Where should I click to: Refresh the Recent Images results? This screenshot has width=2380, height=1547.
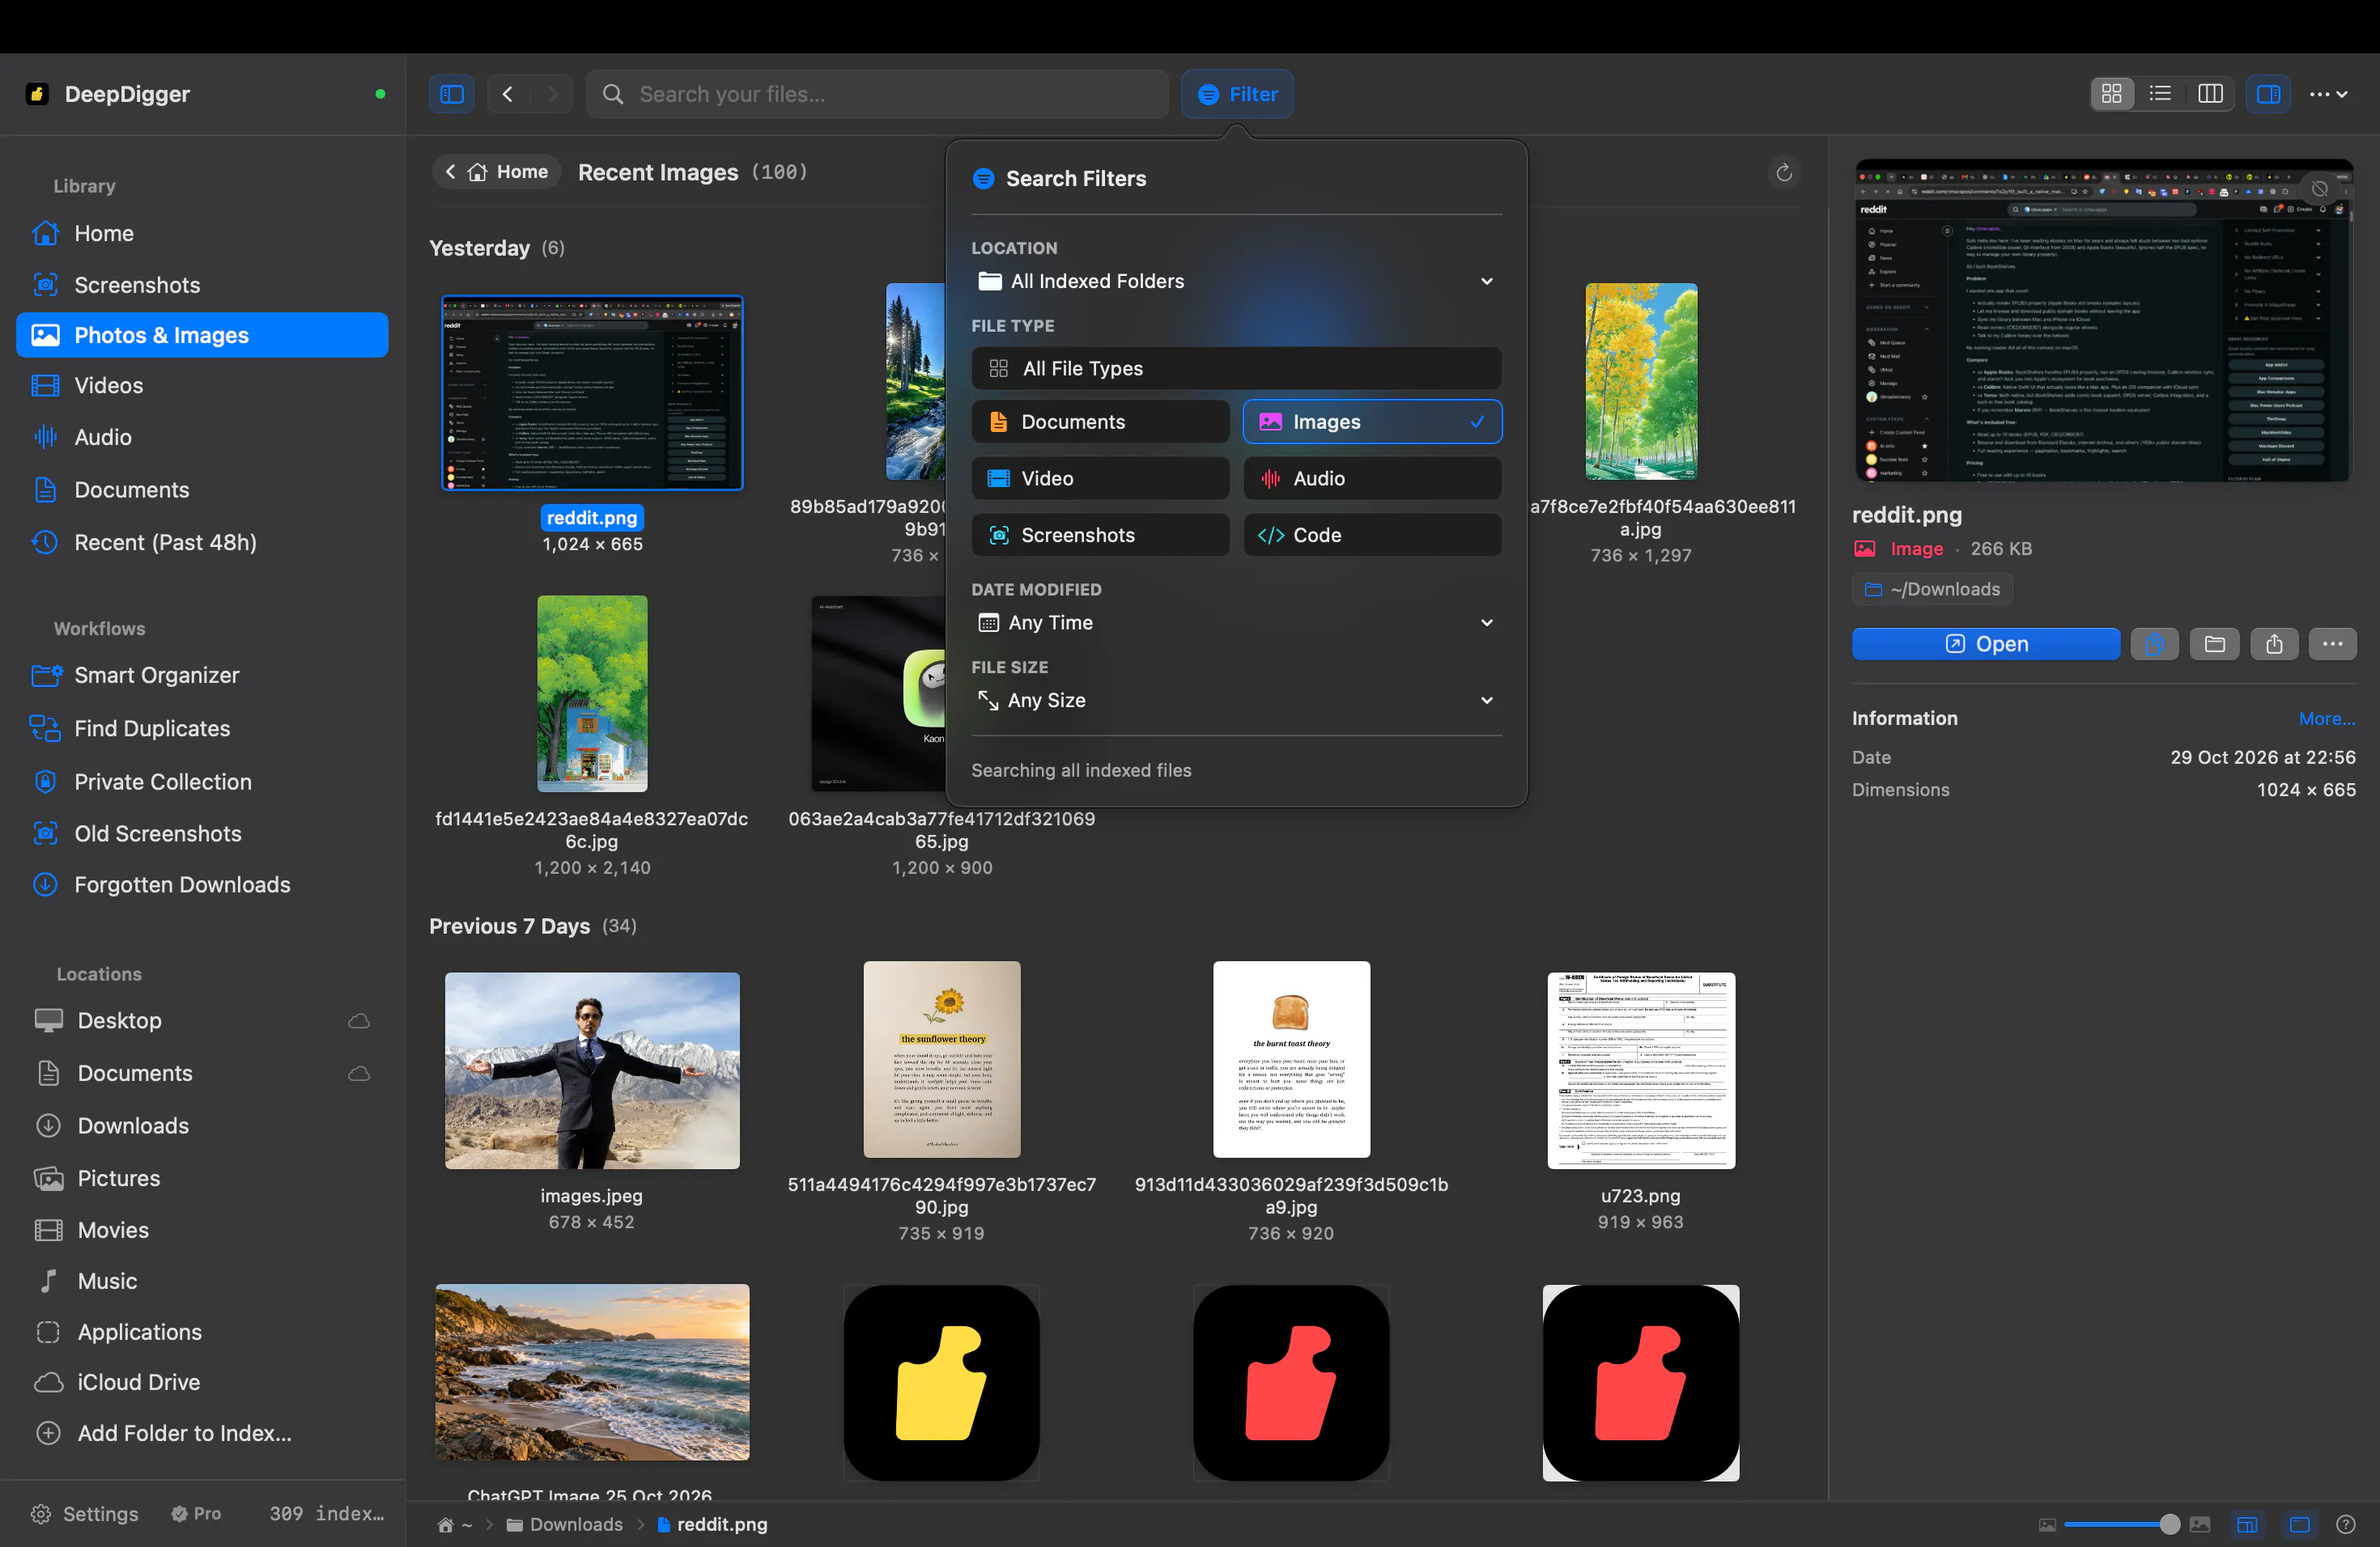coord(1783,173)
